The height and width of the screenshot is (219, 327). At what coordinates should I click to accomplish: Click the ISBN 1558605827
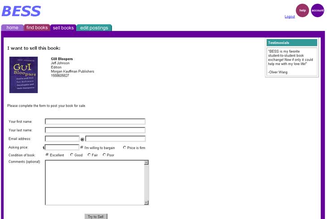coord(60,76)
